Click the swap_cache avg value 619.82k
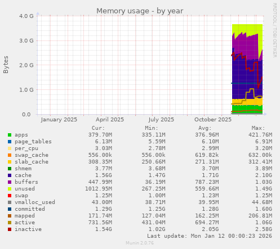The height and width of the screenshot is (249, 280). point(207,155)
